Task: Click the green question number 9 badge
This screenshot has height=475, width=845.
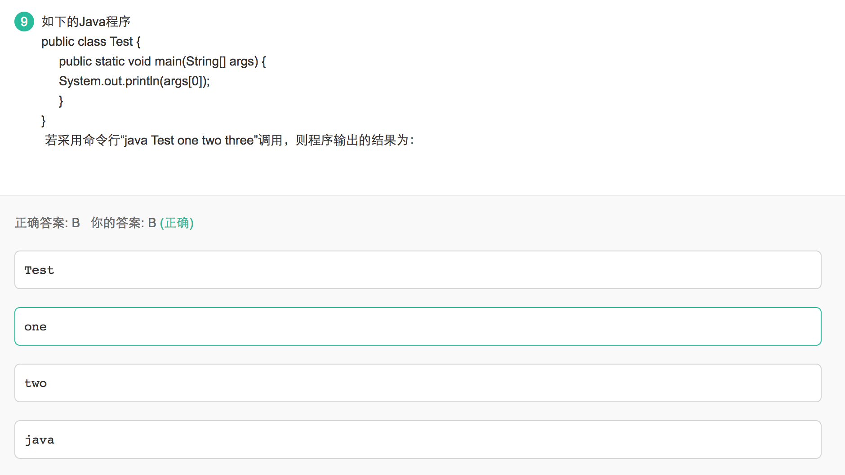Action: [x=24, y=22]
